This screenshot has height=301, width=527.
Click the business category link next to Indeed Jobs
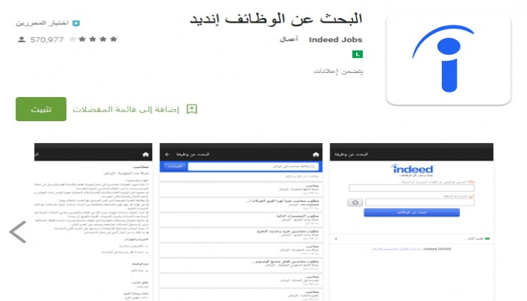pyautogui.click(x=288, y=39)
